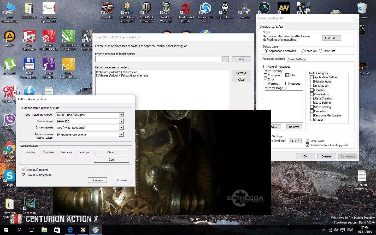Open Skype desktop shortcut
This screenshot has height=235, width=376.
[x=10, y=178]
